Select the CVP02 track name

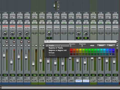[x=78, y=81]
